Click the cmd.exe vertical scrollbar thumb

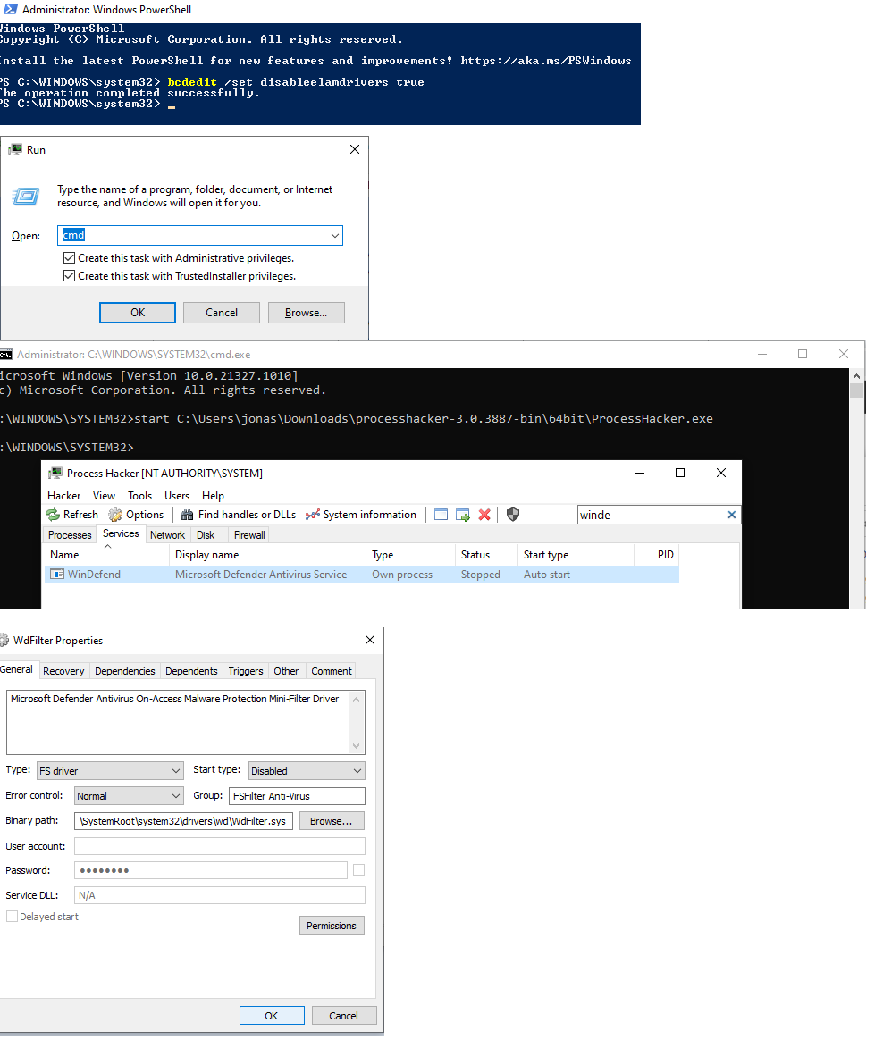[856, 391]
